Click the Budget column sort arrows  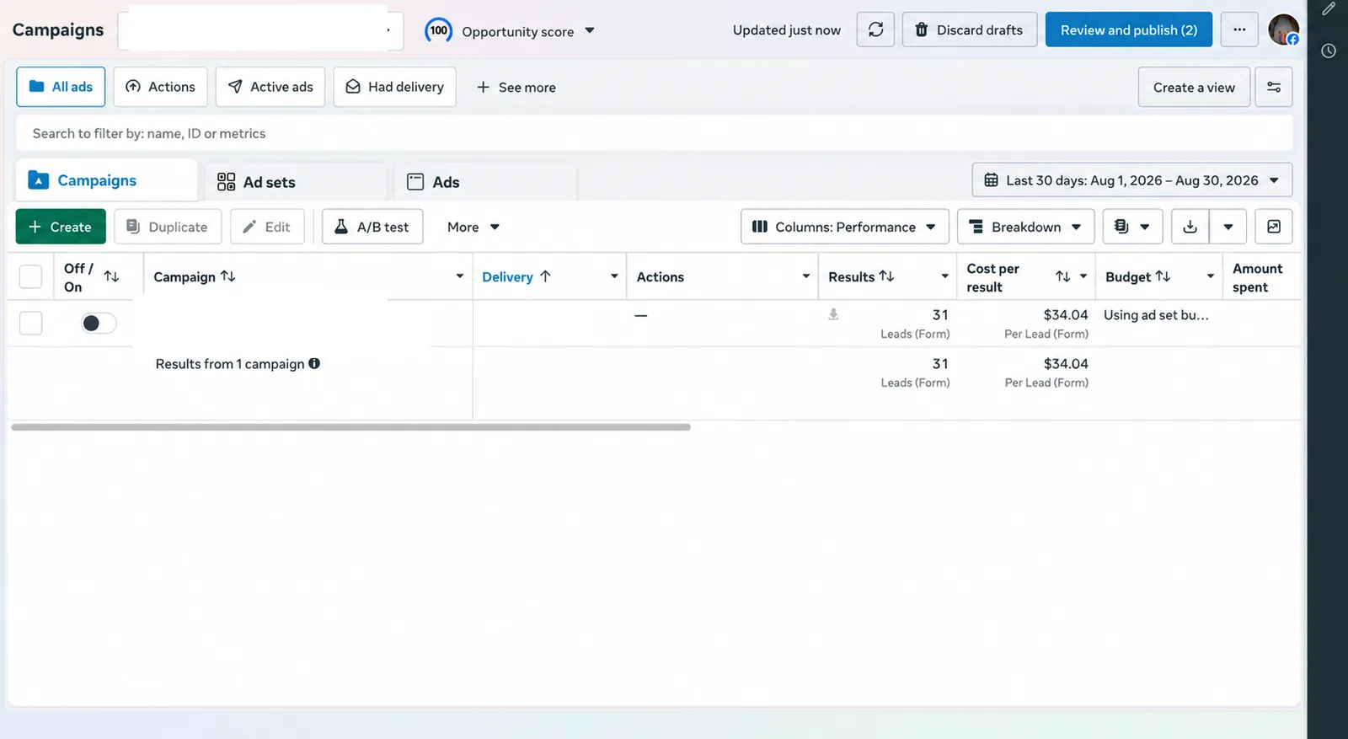point(1163,276)
